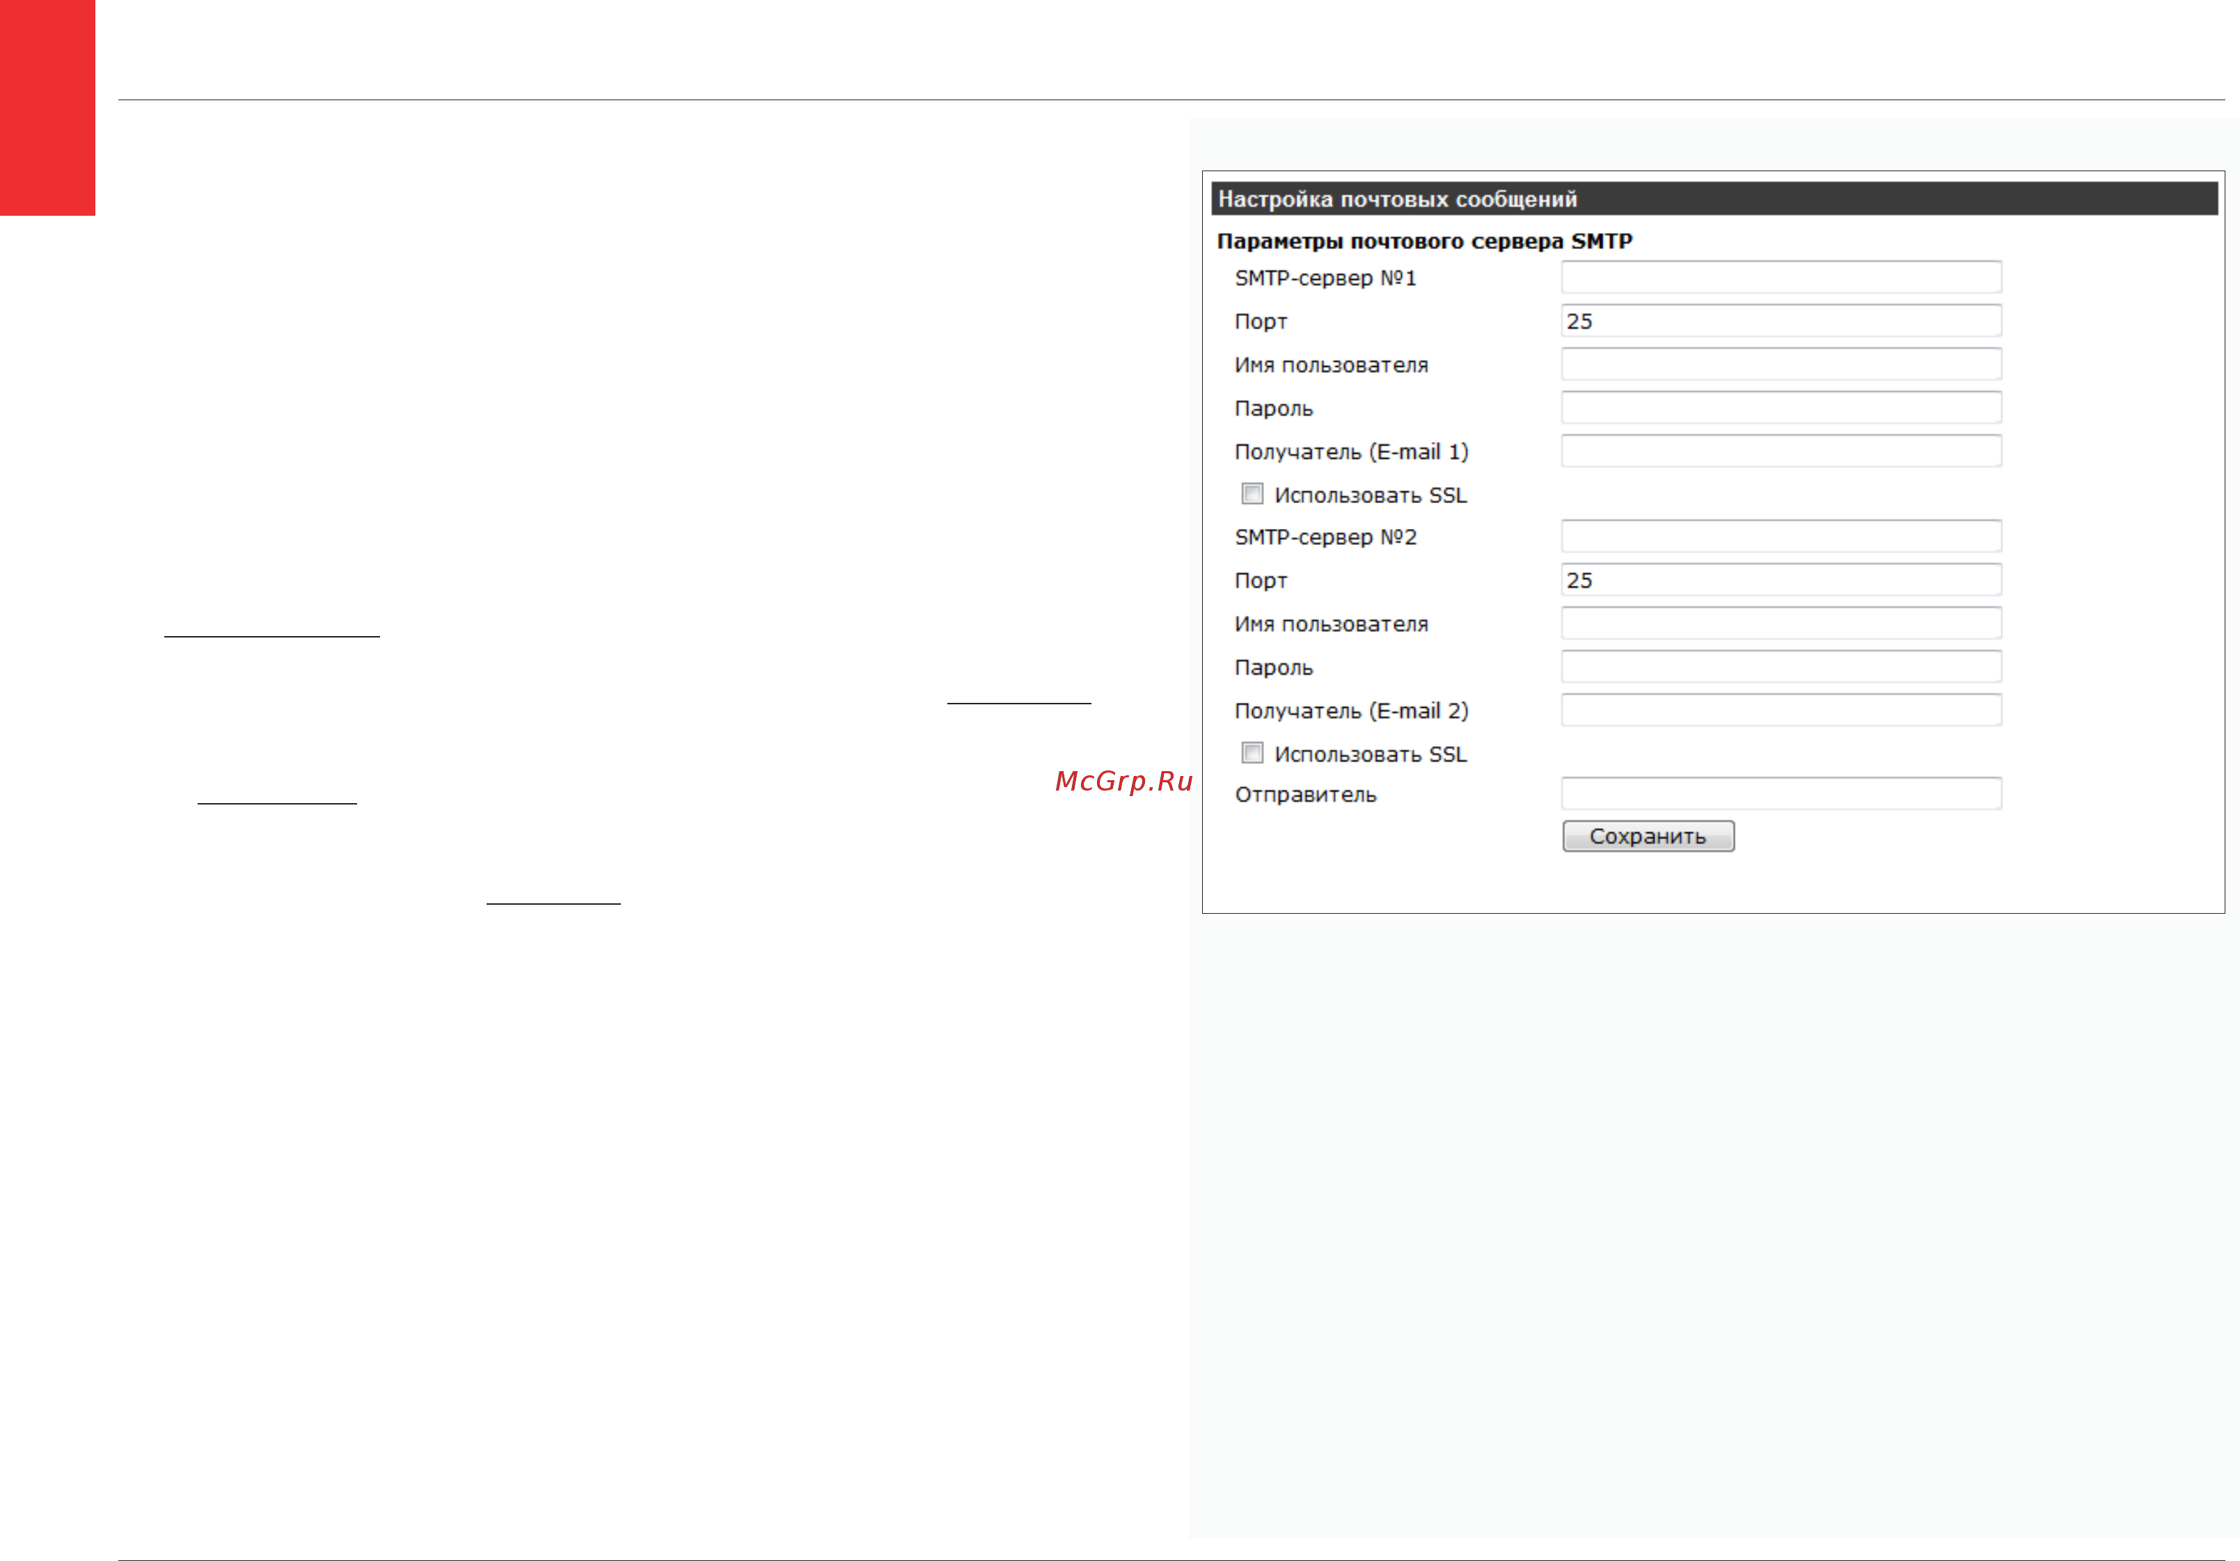The width and height of the screenshot is (2240, 1561).
Task: Click the Настройка почтовых сообщений header
Action: (x=1714, y=199)
